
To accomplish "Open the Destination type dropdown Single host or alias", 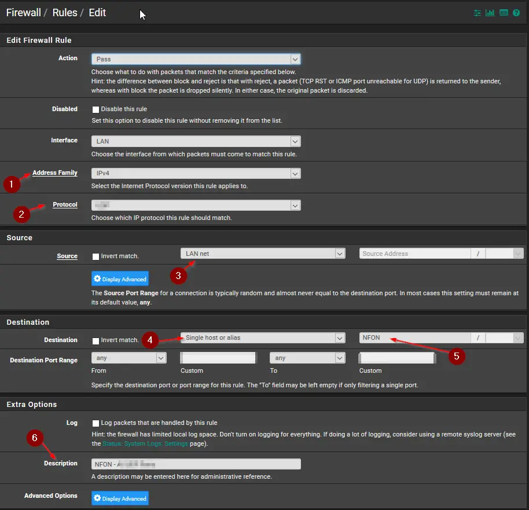I will (263, 338).
